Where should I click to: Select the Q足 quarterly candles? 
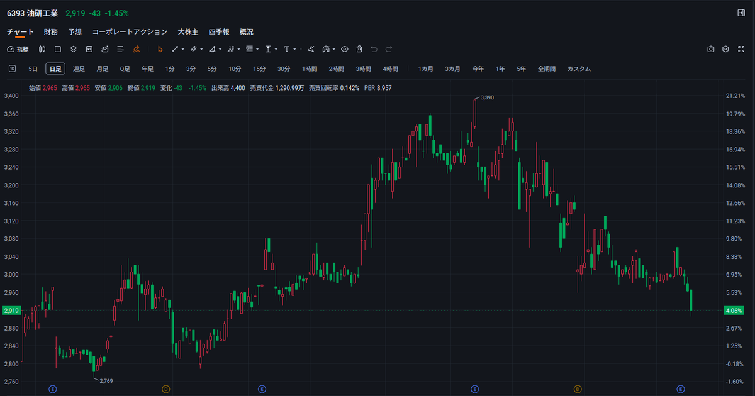[125, 69]
